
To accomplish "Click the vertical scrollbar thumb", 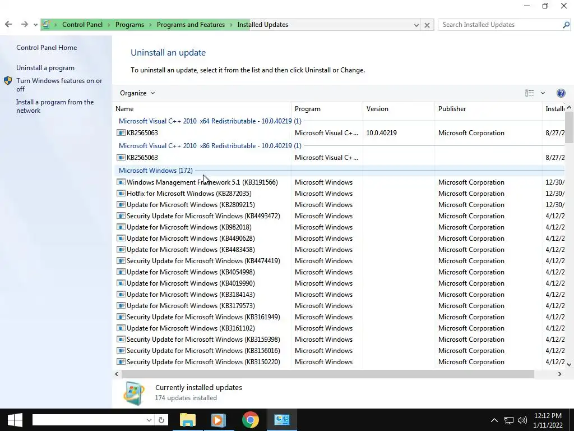I will click(x=570, y=127).
